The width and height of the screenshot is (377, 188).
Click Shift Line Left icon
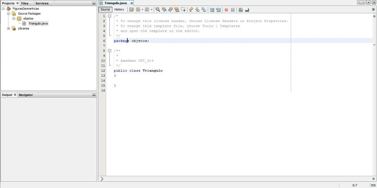212,9
